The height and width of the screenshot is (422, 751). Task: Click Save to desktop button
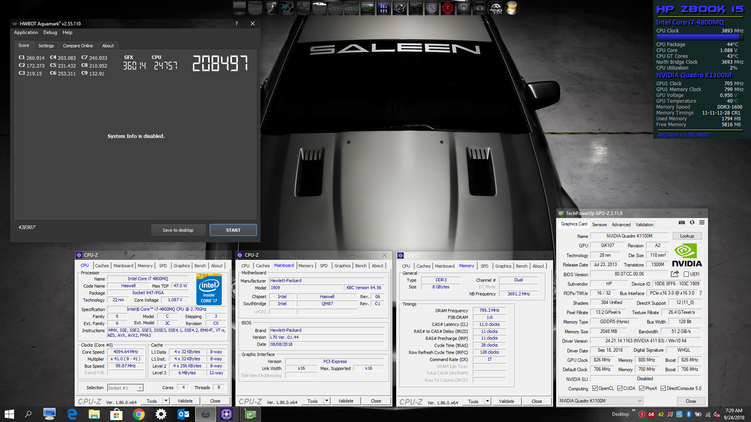click(x=178, y=230)
